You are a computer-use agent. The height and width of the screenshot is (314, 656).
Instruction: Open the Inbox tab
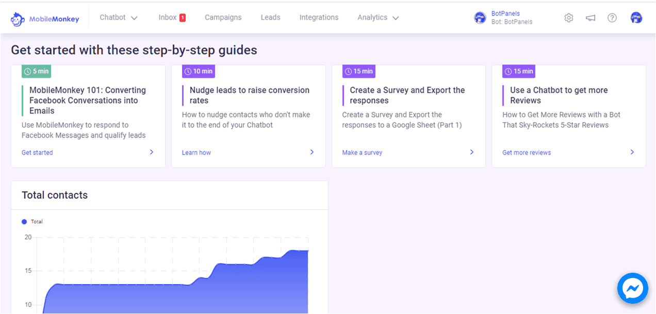168,18
